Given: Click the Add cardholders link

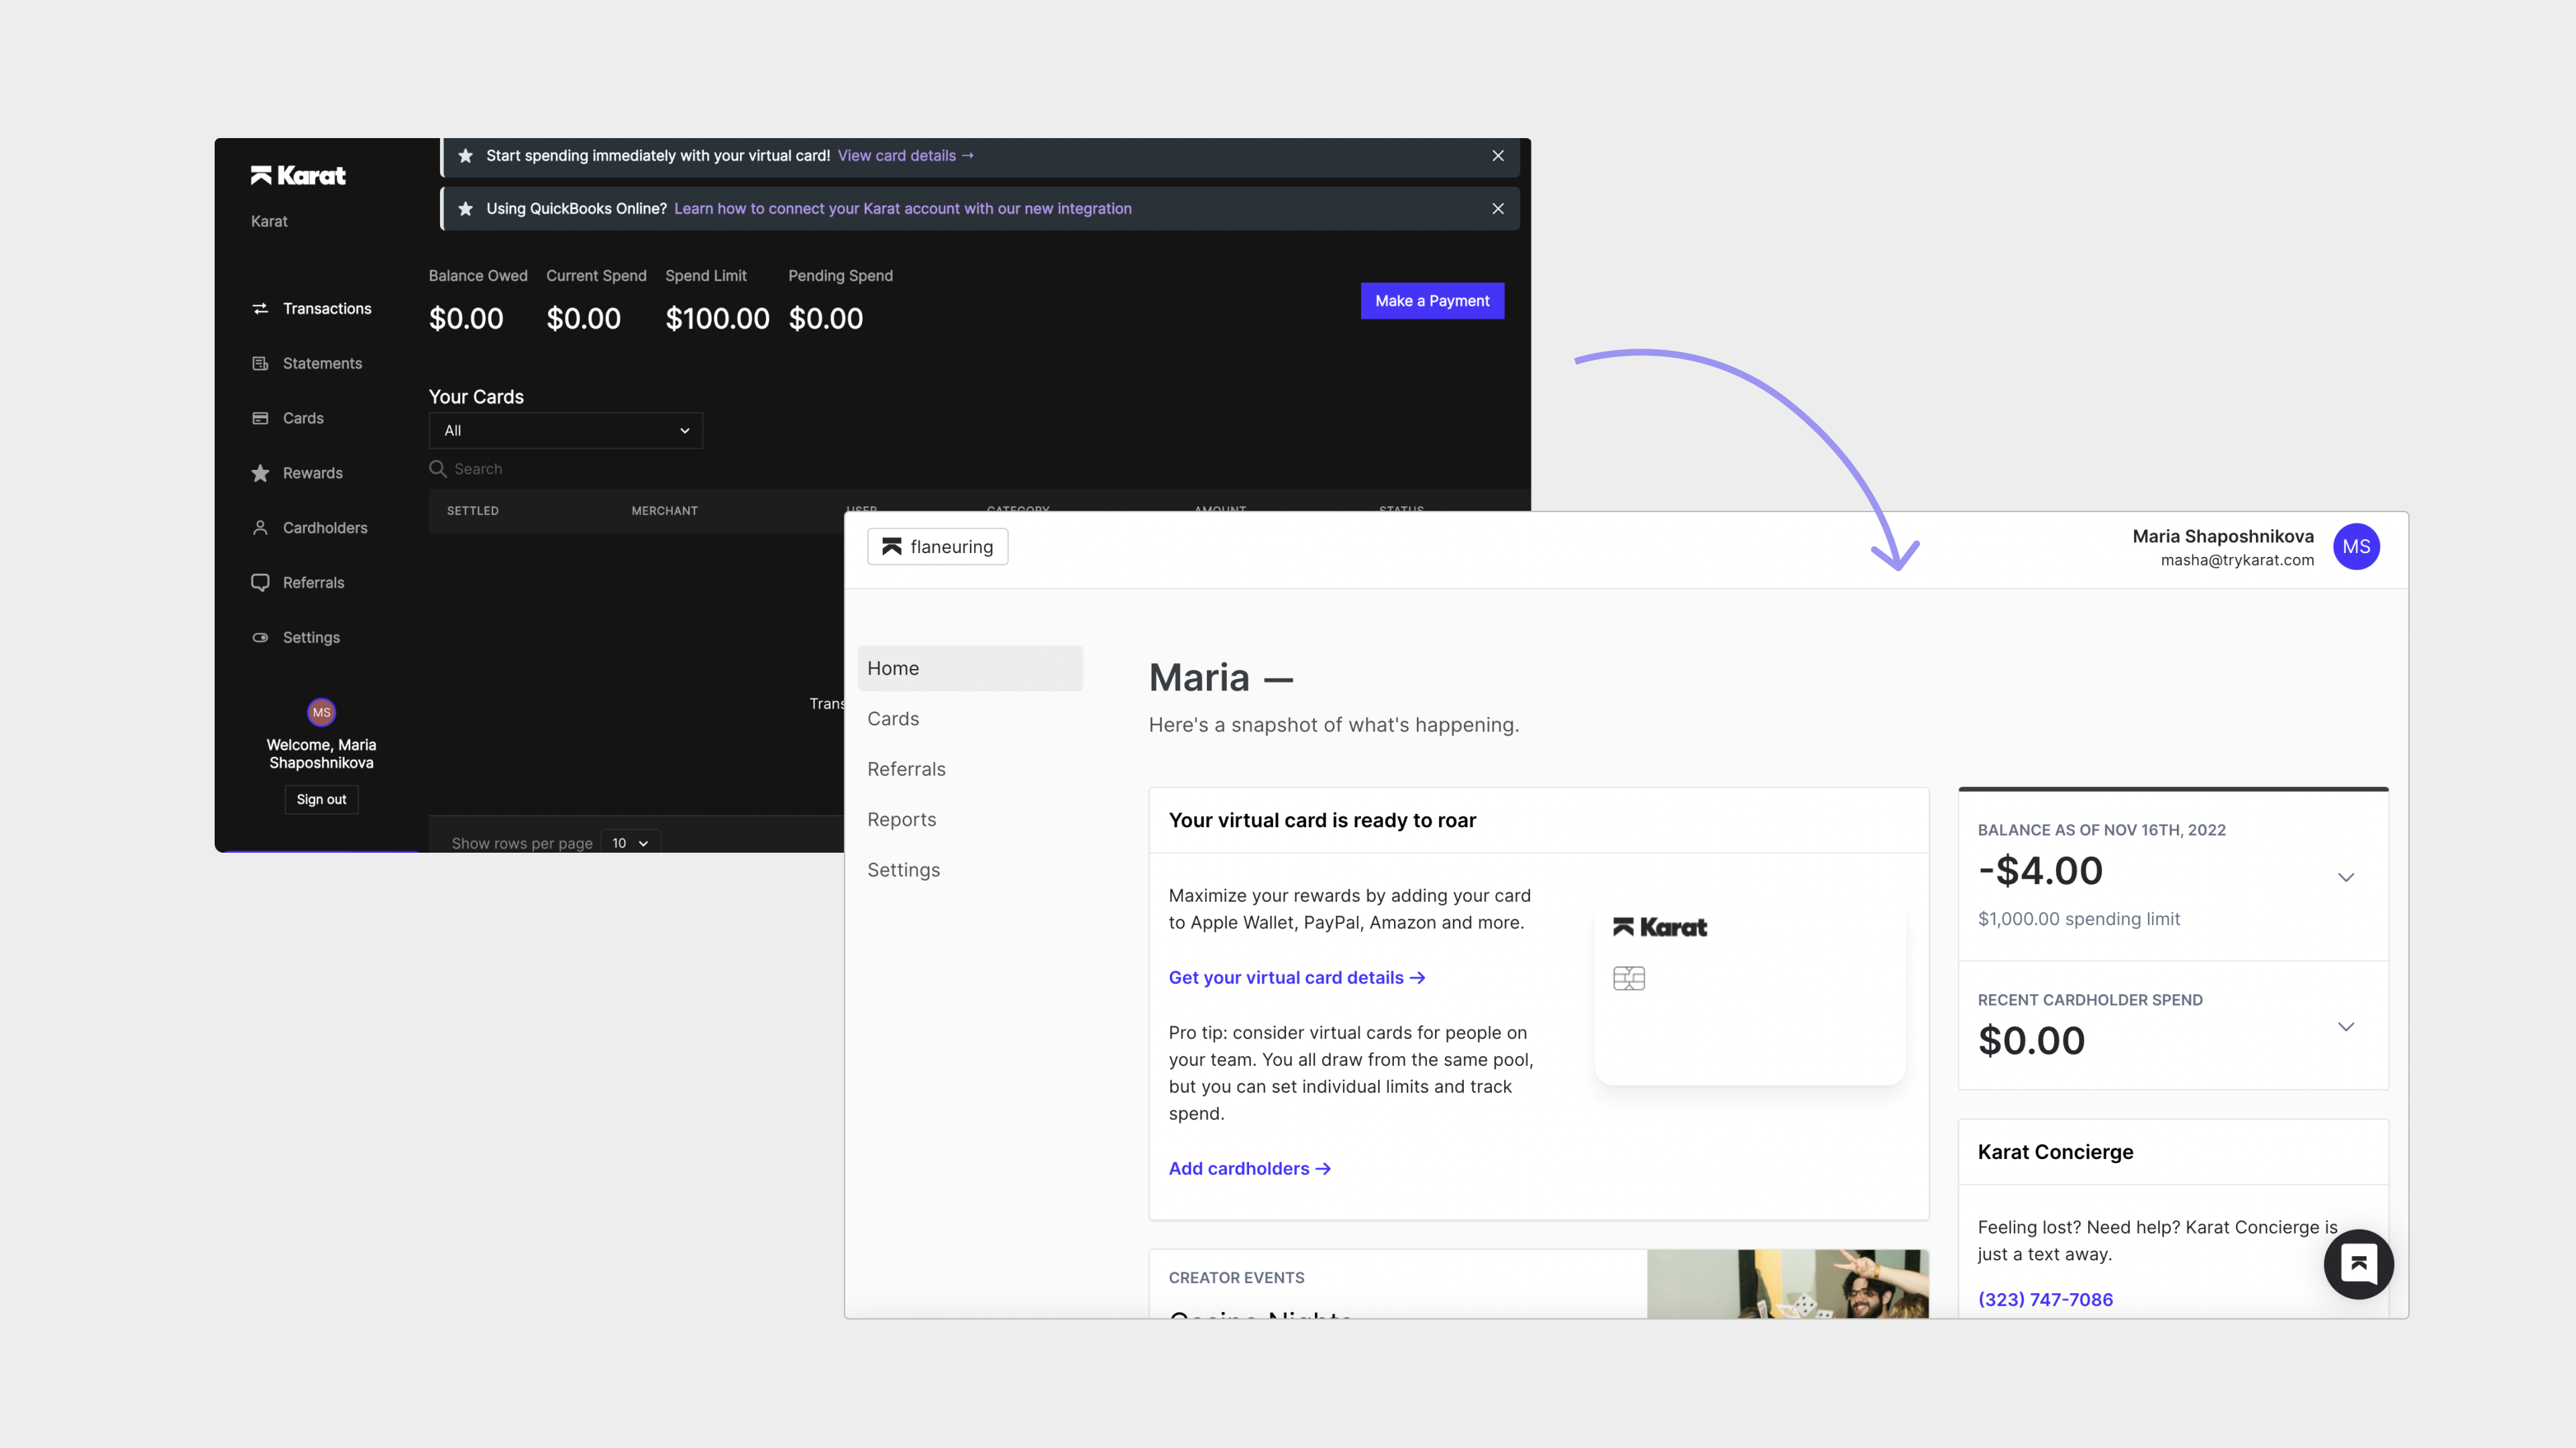Looking at the screenshot, I should pyautogui.click(x=1250, y=1169).
